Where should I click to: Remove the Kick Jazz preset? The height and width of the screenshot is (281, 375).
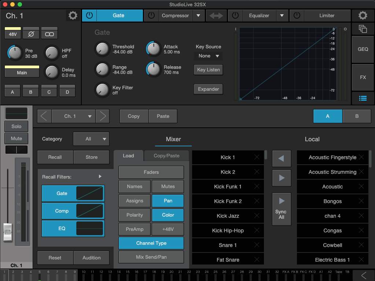point(257,216)
